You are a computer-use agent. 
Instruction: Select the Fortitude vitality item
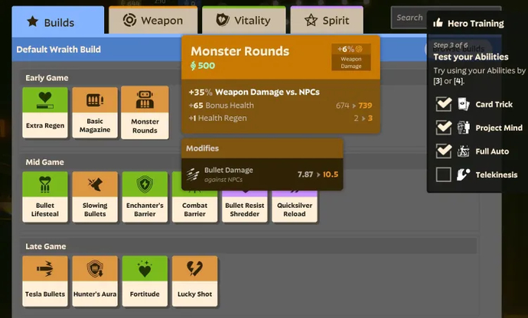click(145, 281)
